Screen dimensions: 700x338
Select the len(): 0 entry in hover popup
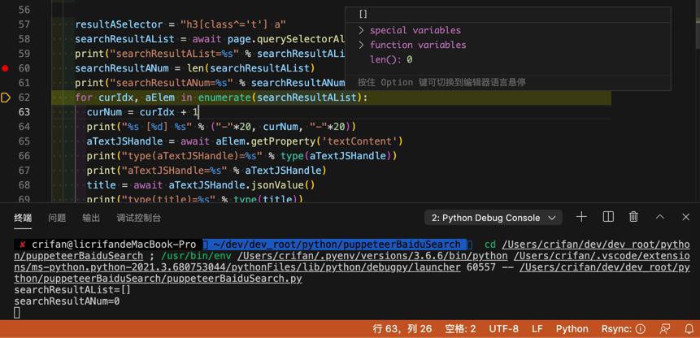coord(391,59)
